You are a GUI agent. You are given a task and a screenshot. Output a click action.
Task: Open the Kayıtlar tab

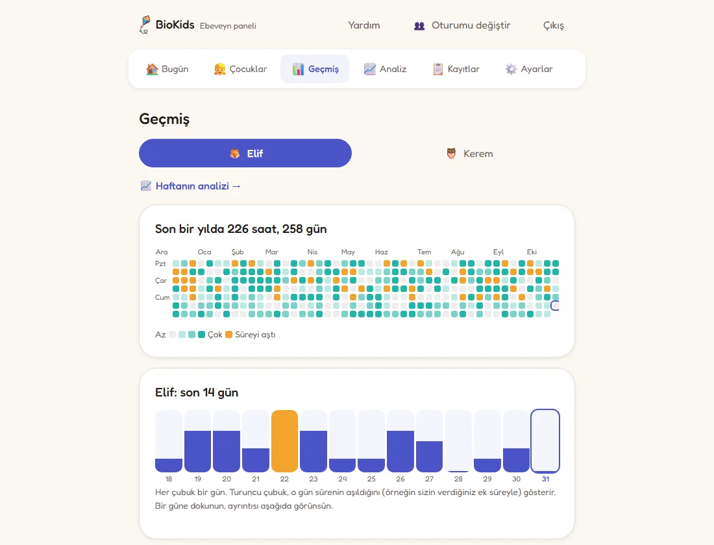[456, 69]
